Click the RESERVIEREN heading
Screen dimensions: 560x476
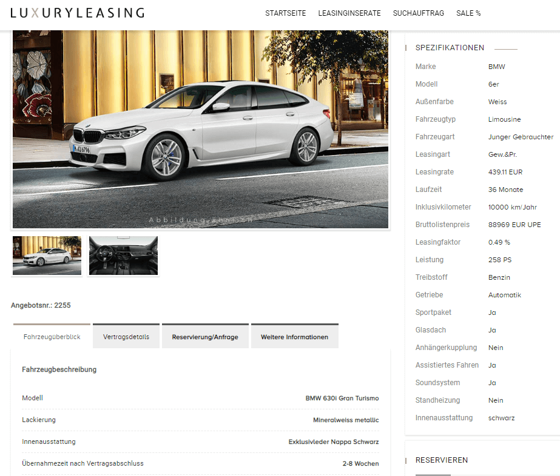(442, 460)
